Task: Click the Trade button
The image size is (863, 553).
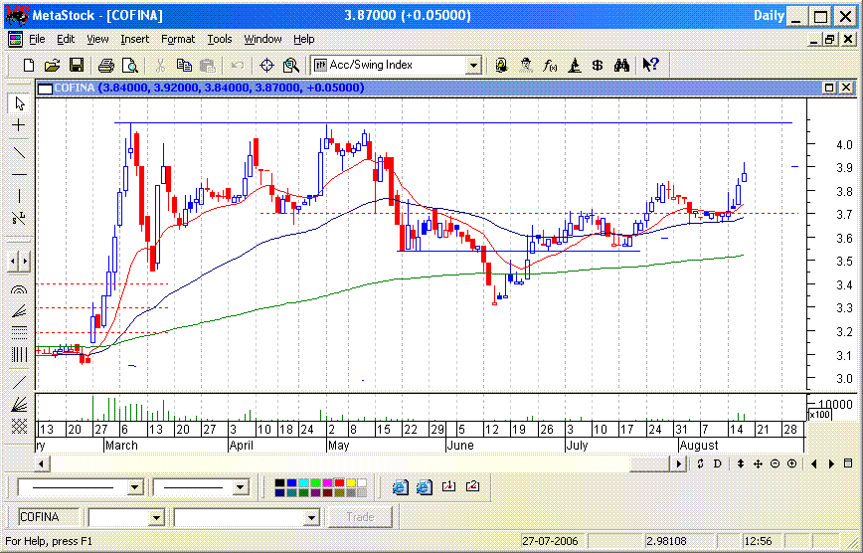Action: (x=360, y=517)
